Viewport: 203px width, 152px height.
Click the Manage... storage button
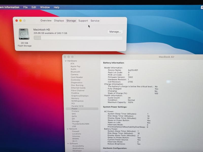(x=115, y=32)
